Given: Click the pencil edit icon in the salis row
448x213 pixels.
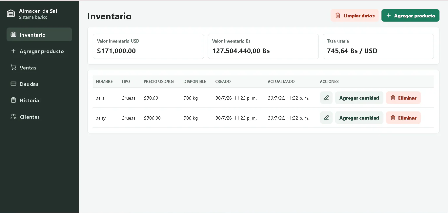Looking at the screenshot, I should point(326,98).
